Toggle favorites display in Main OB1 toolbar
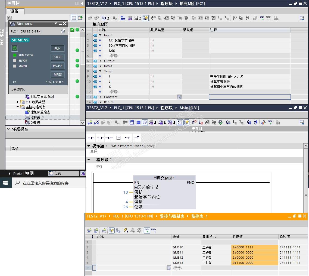Image resolution: width=309 pixels, height=276 pixels. [186, 123]
